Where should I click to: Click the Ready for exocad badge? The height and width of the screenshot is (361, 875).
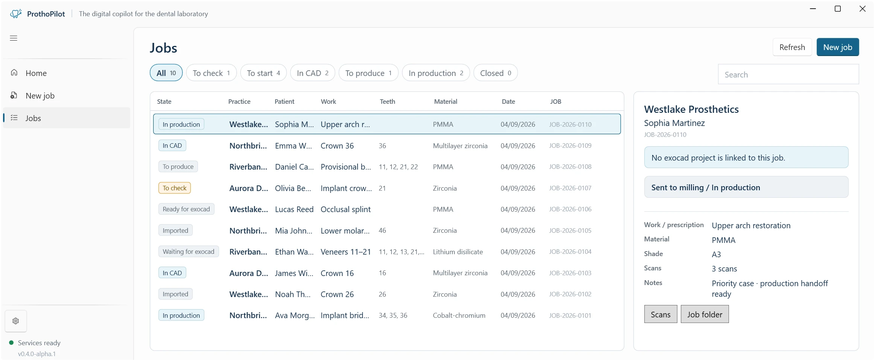186,209
